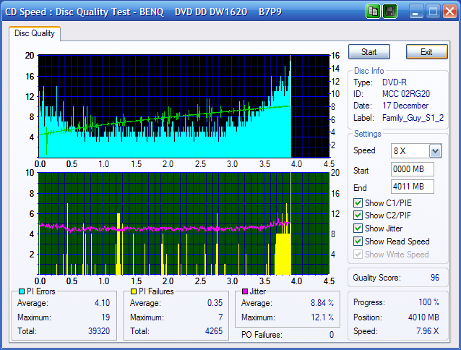
Task: Click the Start position MB field
Action: (x=412, y=169)
